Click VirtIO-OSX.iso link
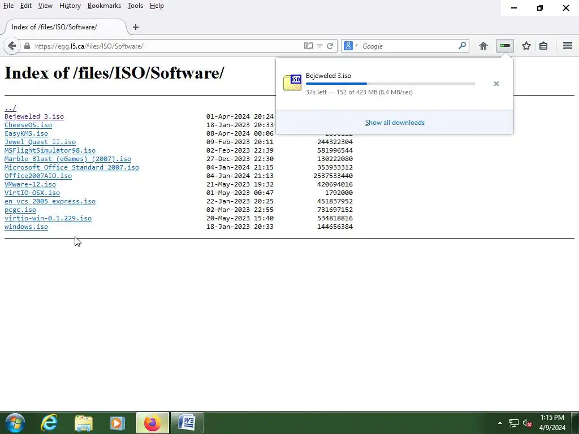 click(x=32, y=193)
